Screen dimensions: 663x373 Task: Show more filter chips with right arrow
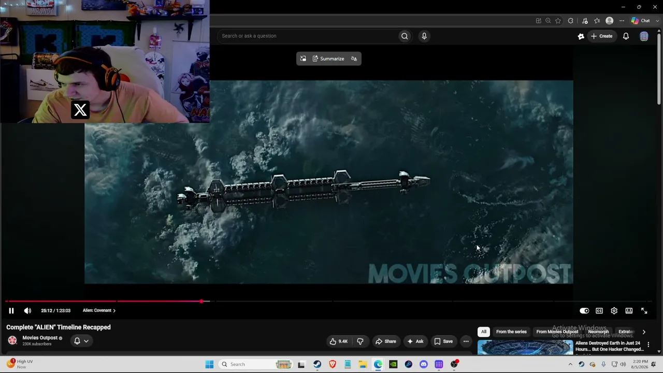(x=644, y=332)
